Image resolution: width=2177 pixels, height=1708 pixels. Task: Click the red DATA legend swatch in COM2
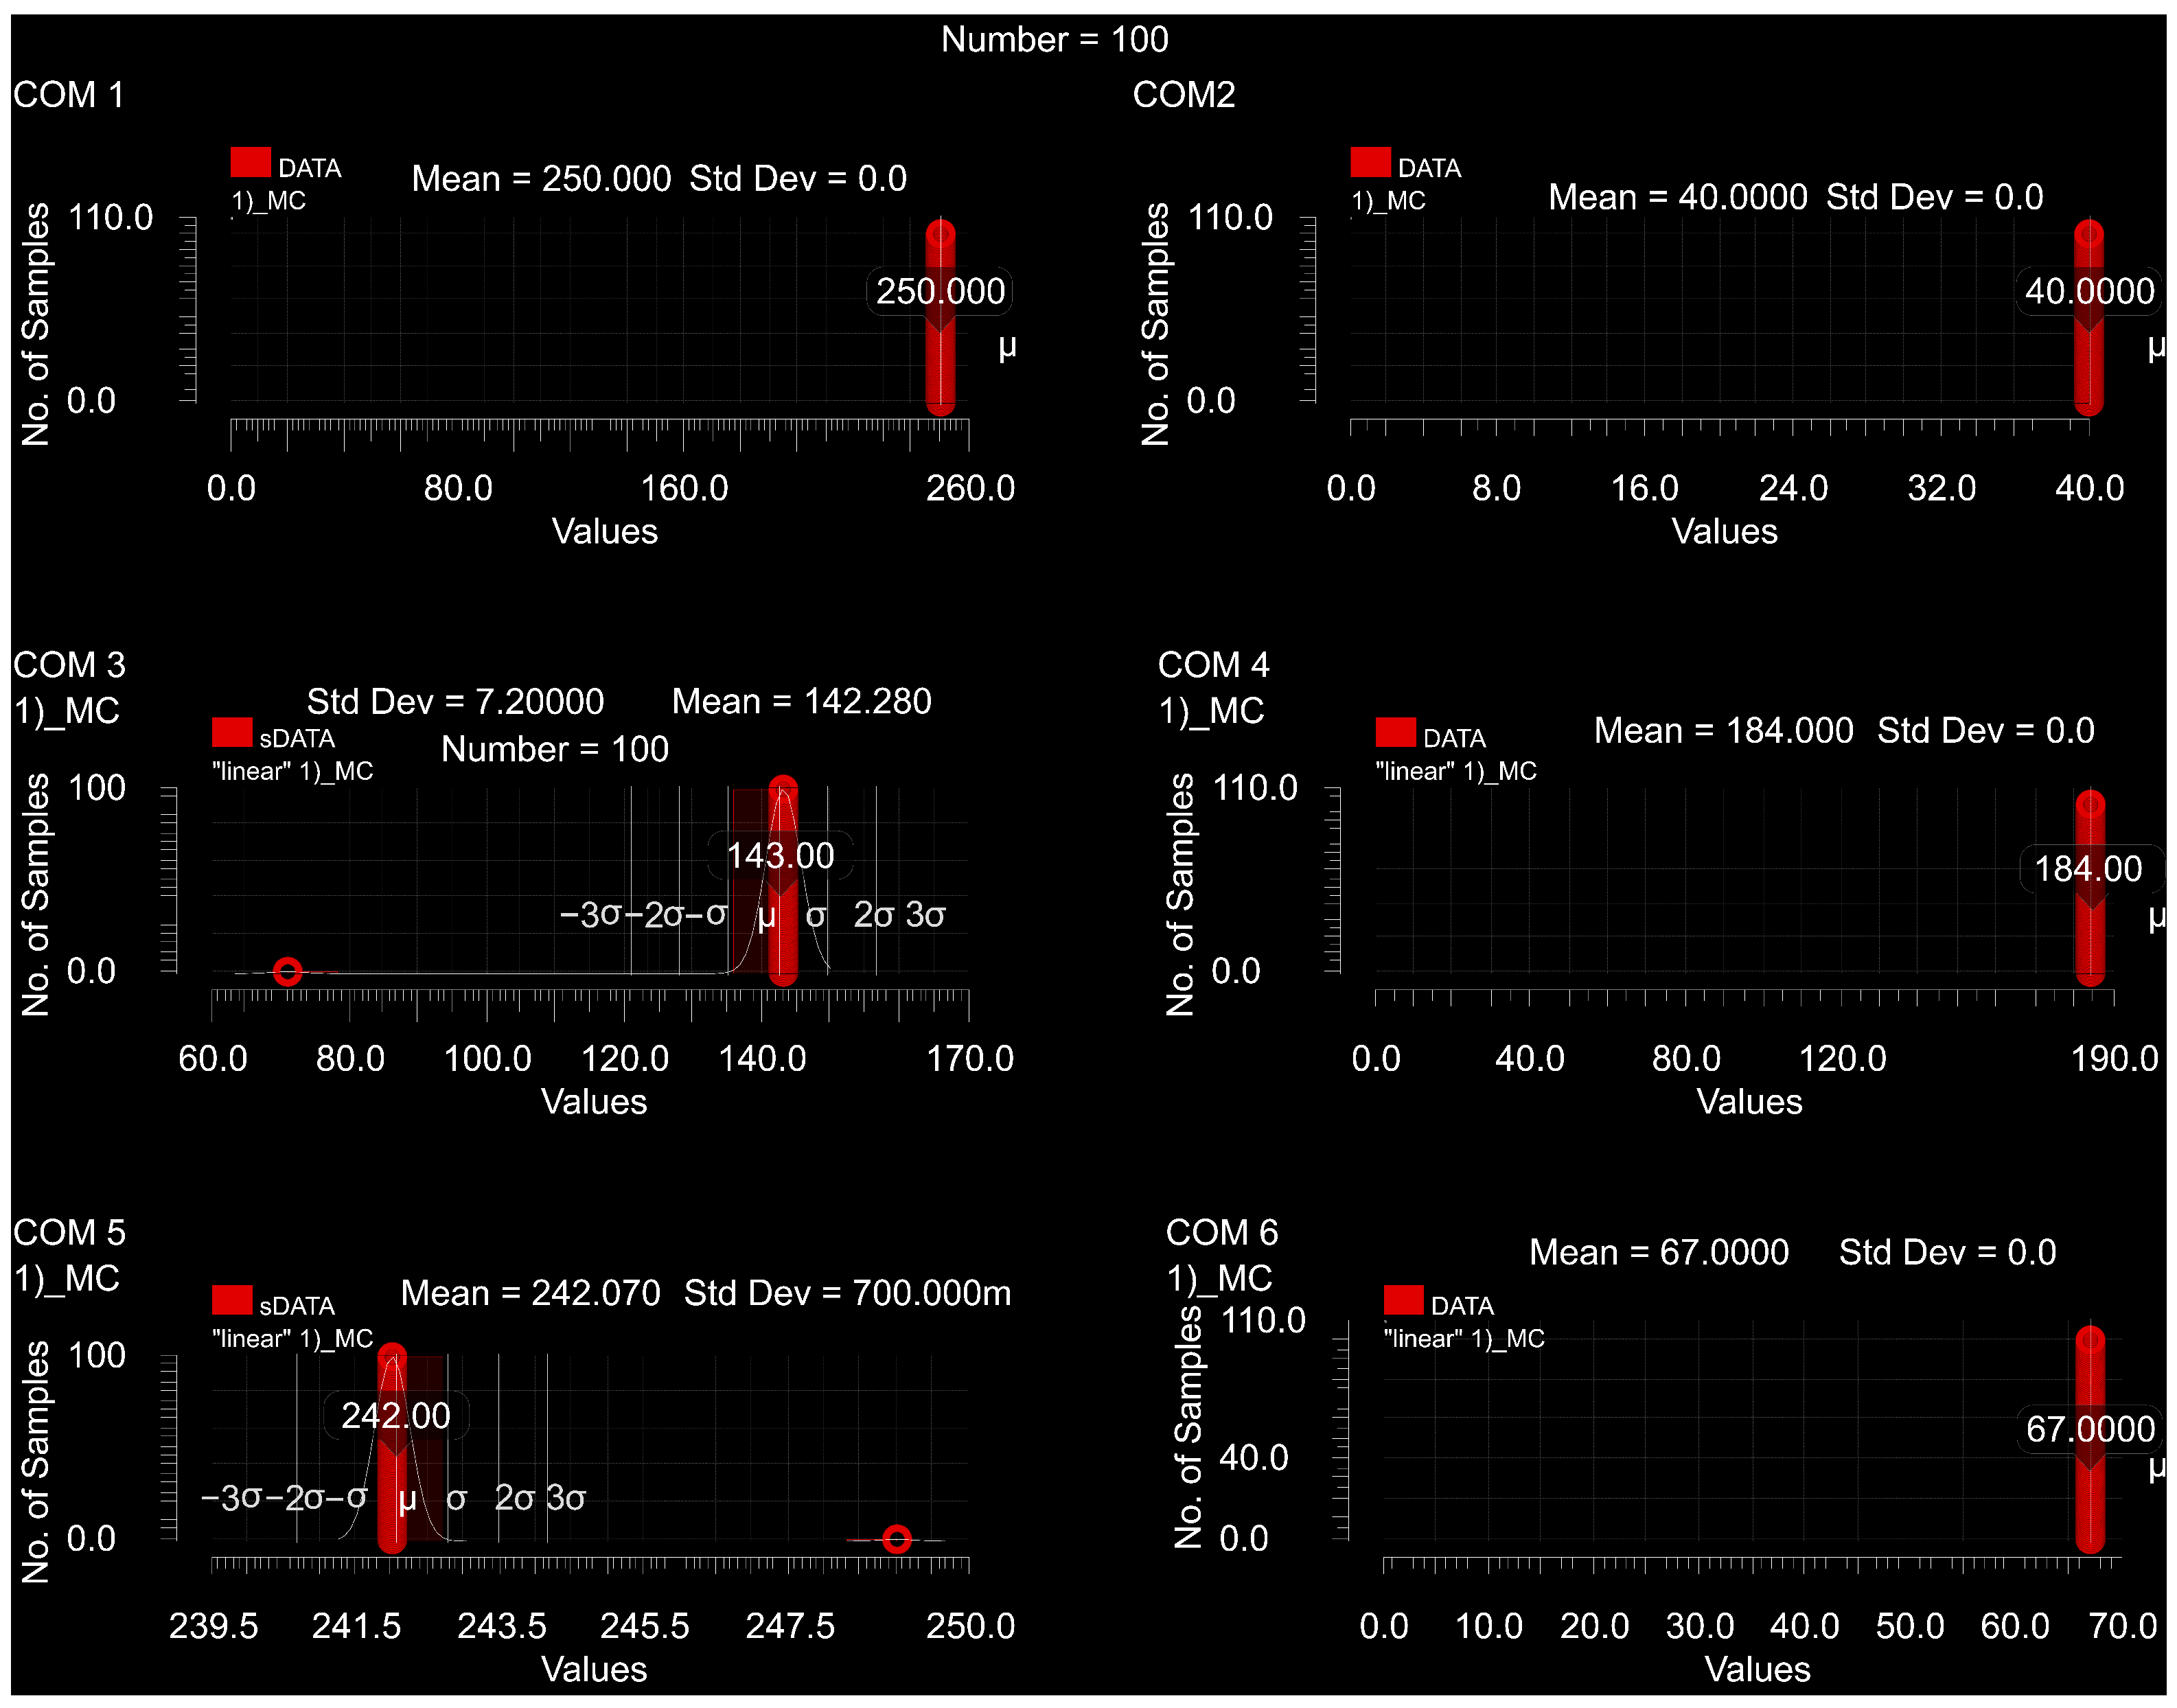point(1370,162)
